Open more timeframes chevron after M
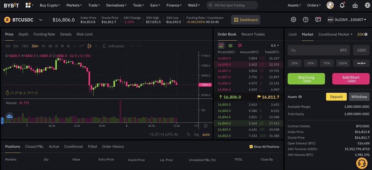This screenshot has height=170, width=372. [74, 46]
